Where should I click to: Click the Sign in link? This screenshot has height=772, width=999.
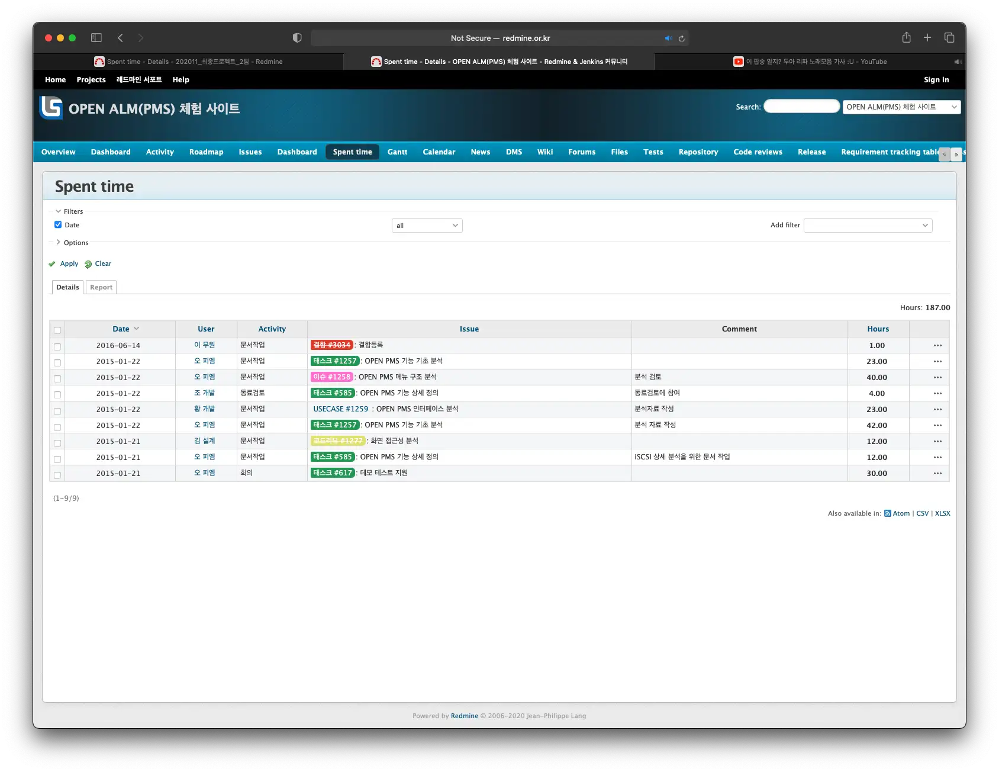click(x=936, y=80)
